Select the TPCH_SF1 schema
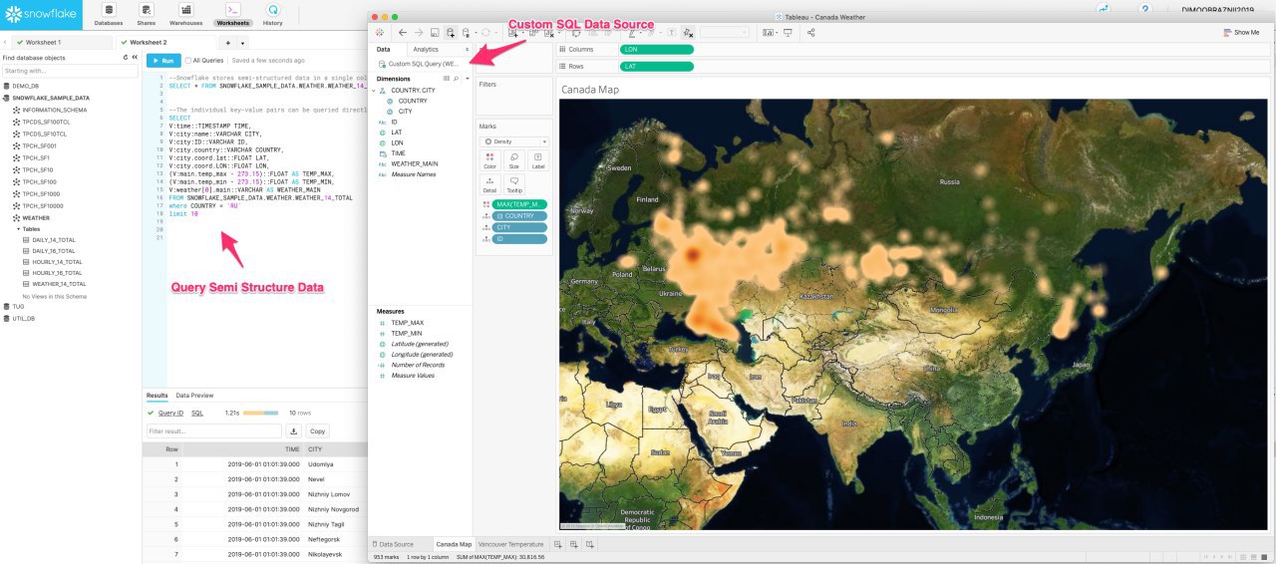This screenshot has height=564, width=1276. point(35,157)
